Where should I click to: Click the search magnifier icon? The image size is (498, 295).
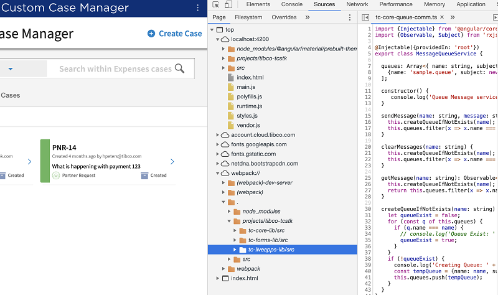pos(179,68)
